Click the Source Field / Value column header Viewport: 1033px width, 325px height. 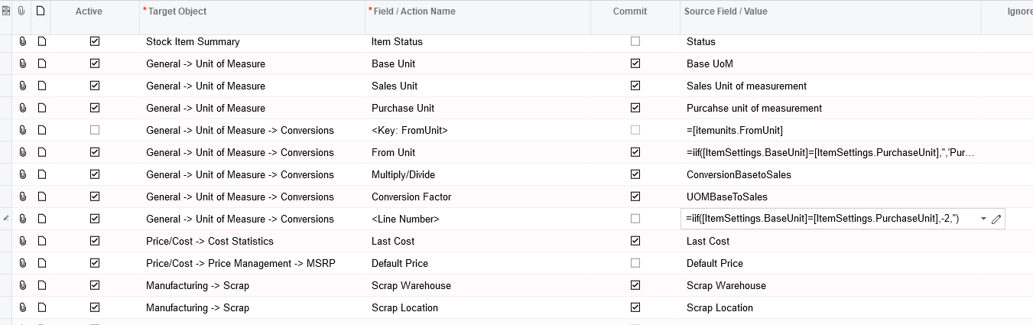click(x=727, y=11)
